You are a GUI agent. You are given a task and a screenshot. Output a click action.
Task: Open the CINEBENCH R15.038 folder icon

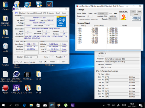(5, 21)
